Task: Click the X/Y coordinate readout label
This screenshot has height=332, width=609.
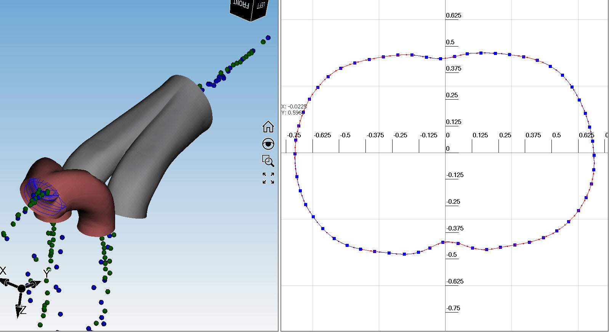Action: click(293, 110)
